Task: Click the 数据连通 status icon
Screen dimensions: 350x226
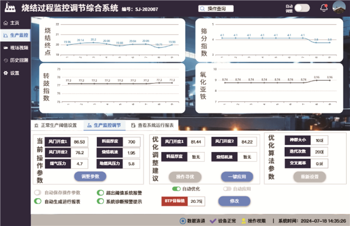Action: click(x=182, y=221)
